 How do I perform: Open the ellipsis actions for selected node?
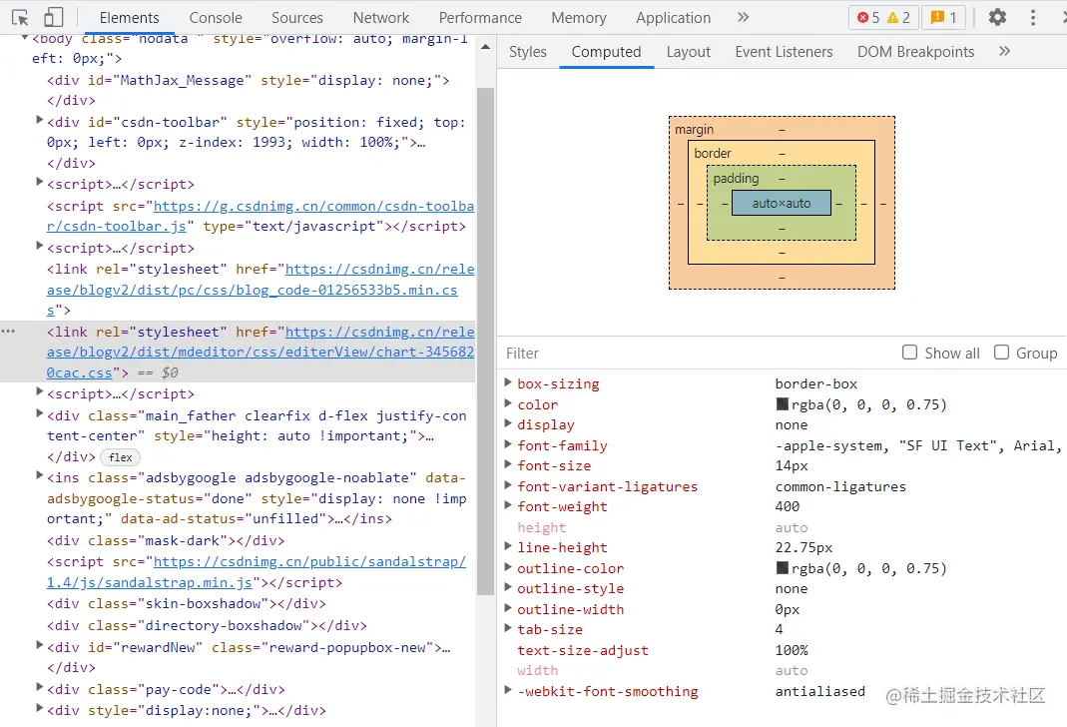pos(8,332)
